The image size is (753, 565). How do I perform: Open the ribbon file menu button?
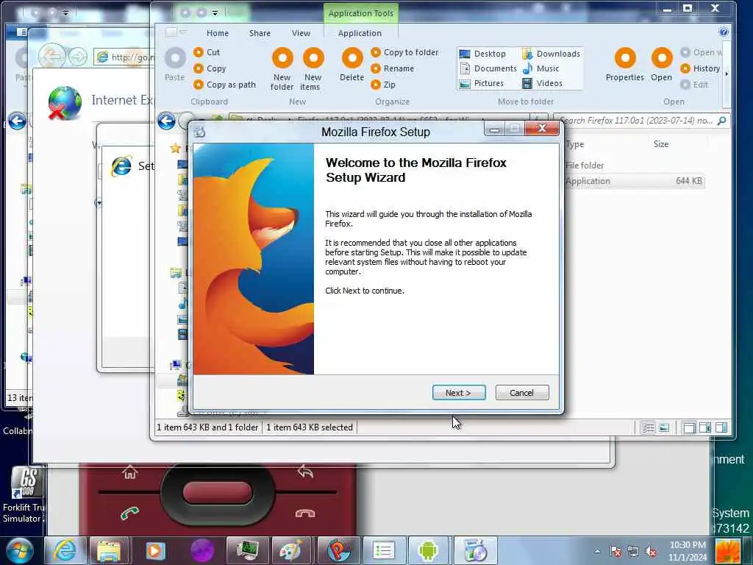(x=176, y=32)
